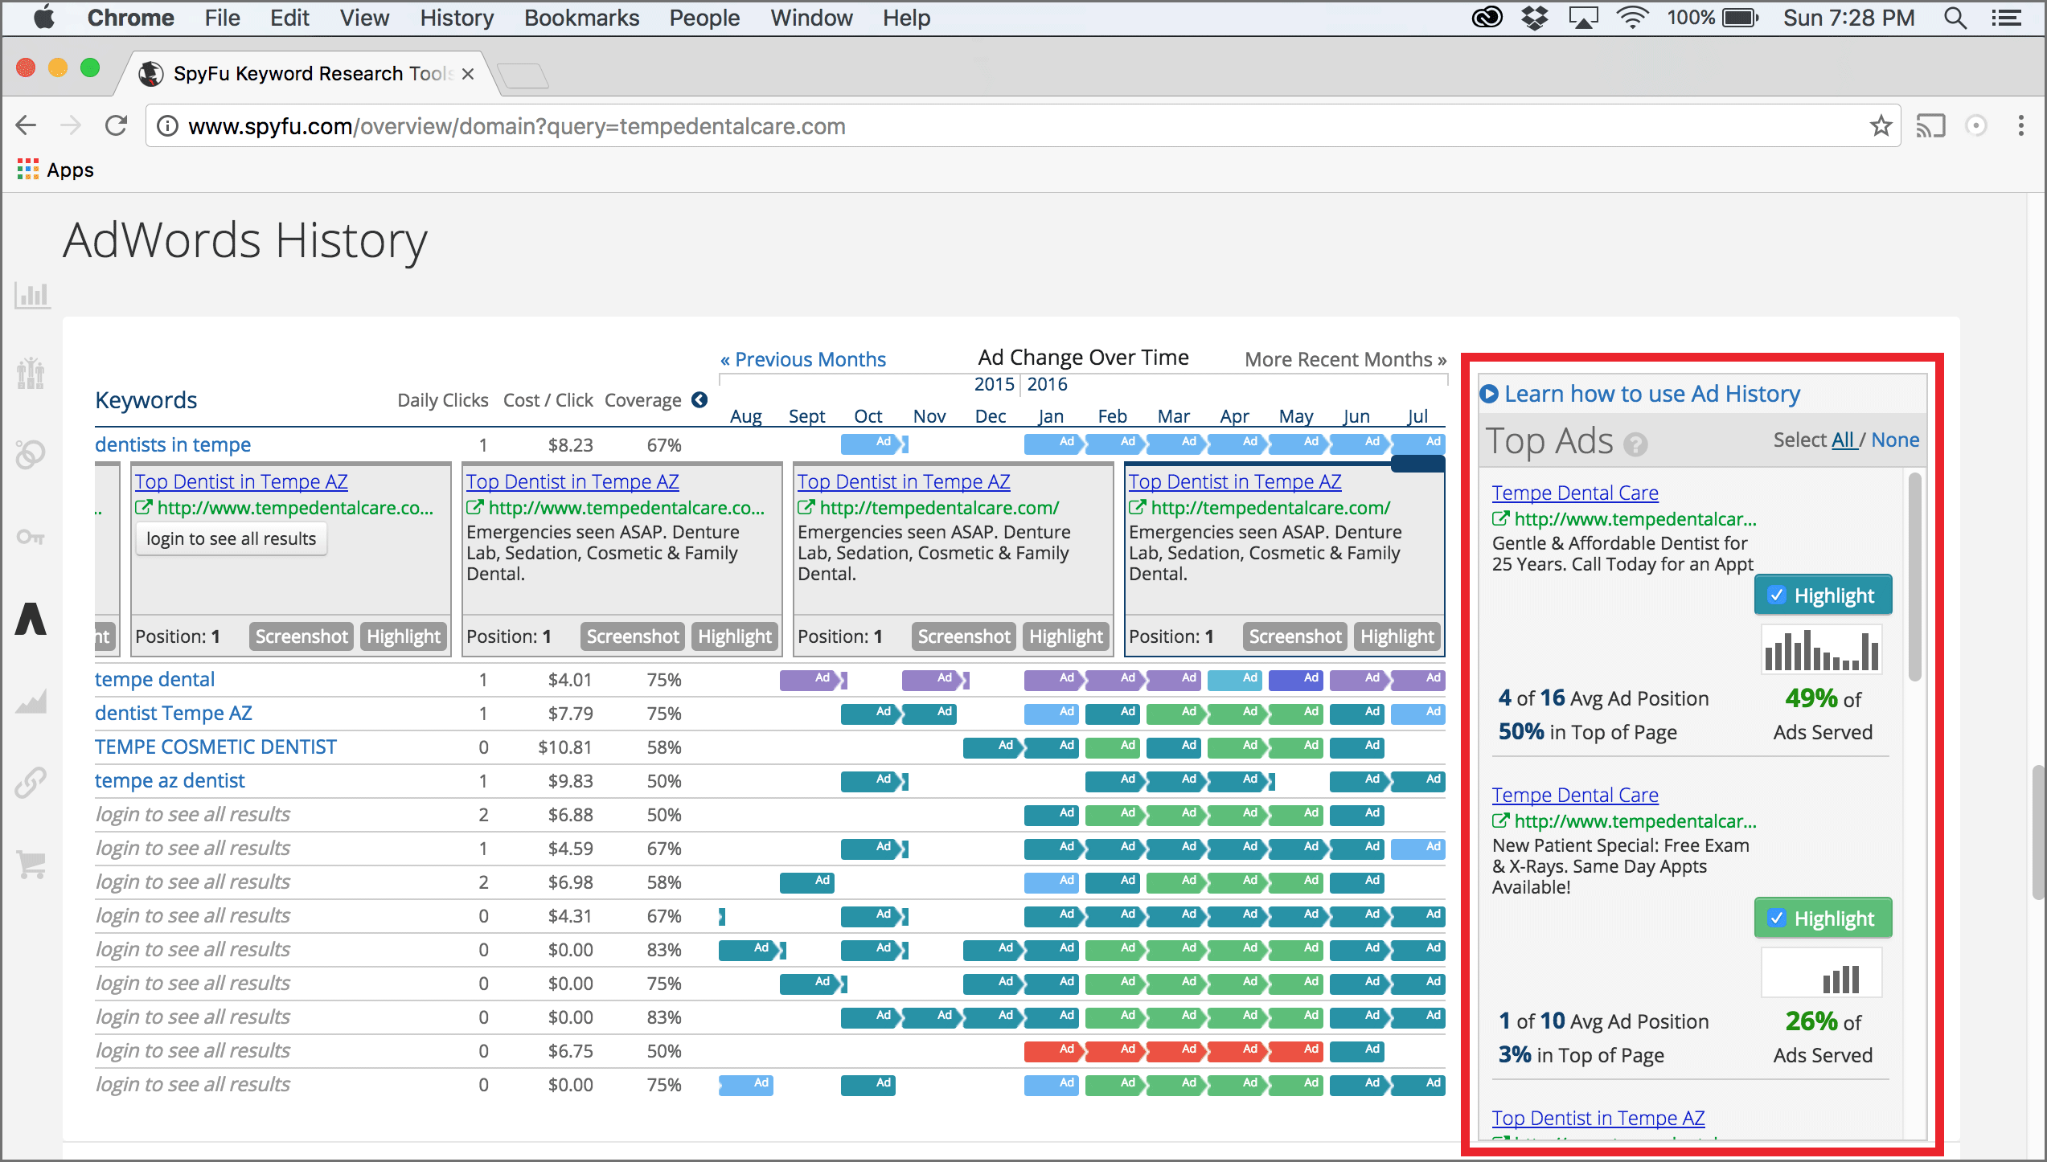This screenshot has height=1162, width=2047.
Task: Open the shopping cart sidebar icon
Action: [x=31, y=865]
